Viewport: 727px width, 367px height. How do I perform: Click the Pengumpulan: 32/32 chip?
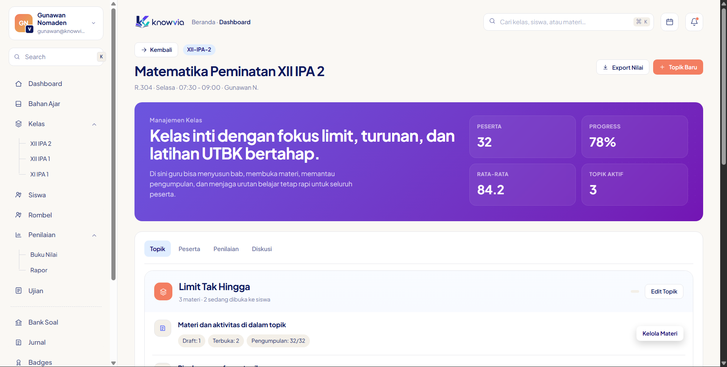(x=278, y=341)
